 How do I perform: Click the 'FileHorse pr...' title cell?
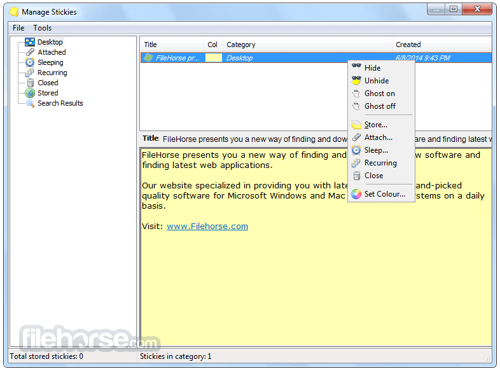click(x=177, y=58)
